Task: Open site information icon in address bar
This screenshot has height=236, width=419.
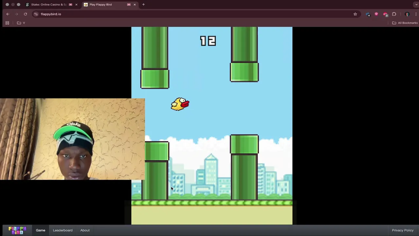Action: [36, 14]
